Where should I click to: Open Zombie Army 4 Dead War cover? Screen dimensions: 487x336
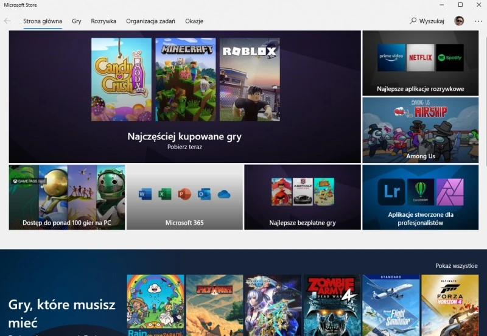pyautogui.click(x=332, y=305)
